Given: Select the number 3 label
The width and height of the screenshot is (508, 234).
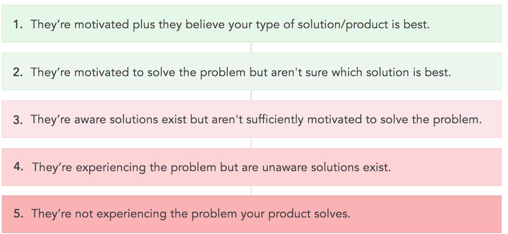Looking at the screenshot, I should pos(18,120).
